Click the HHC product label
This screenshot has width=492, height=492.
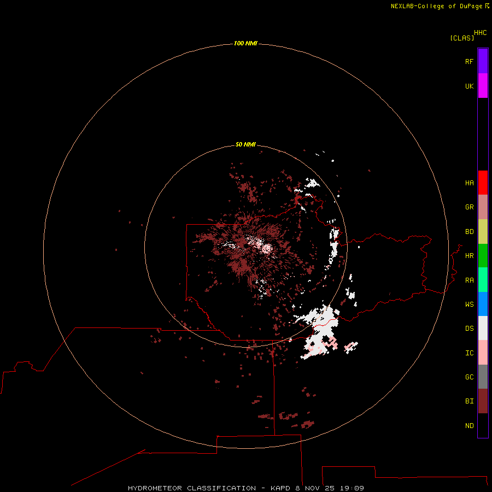480,33
